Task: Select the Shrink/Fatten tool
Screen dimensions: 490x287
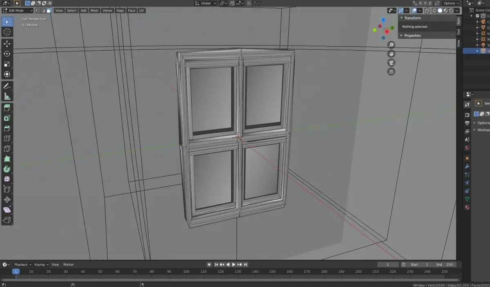Action: [7, 200]
